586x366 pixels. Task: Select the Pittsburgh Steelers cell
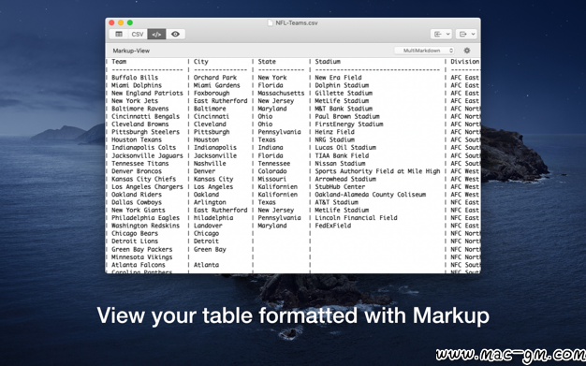145,132
